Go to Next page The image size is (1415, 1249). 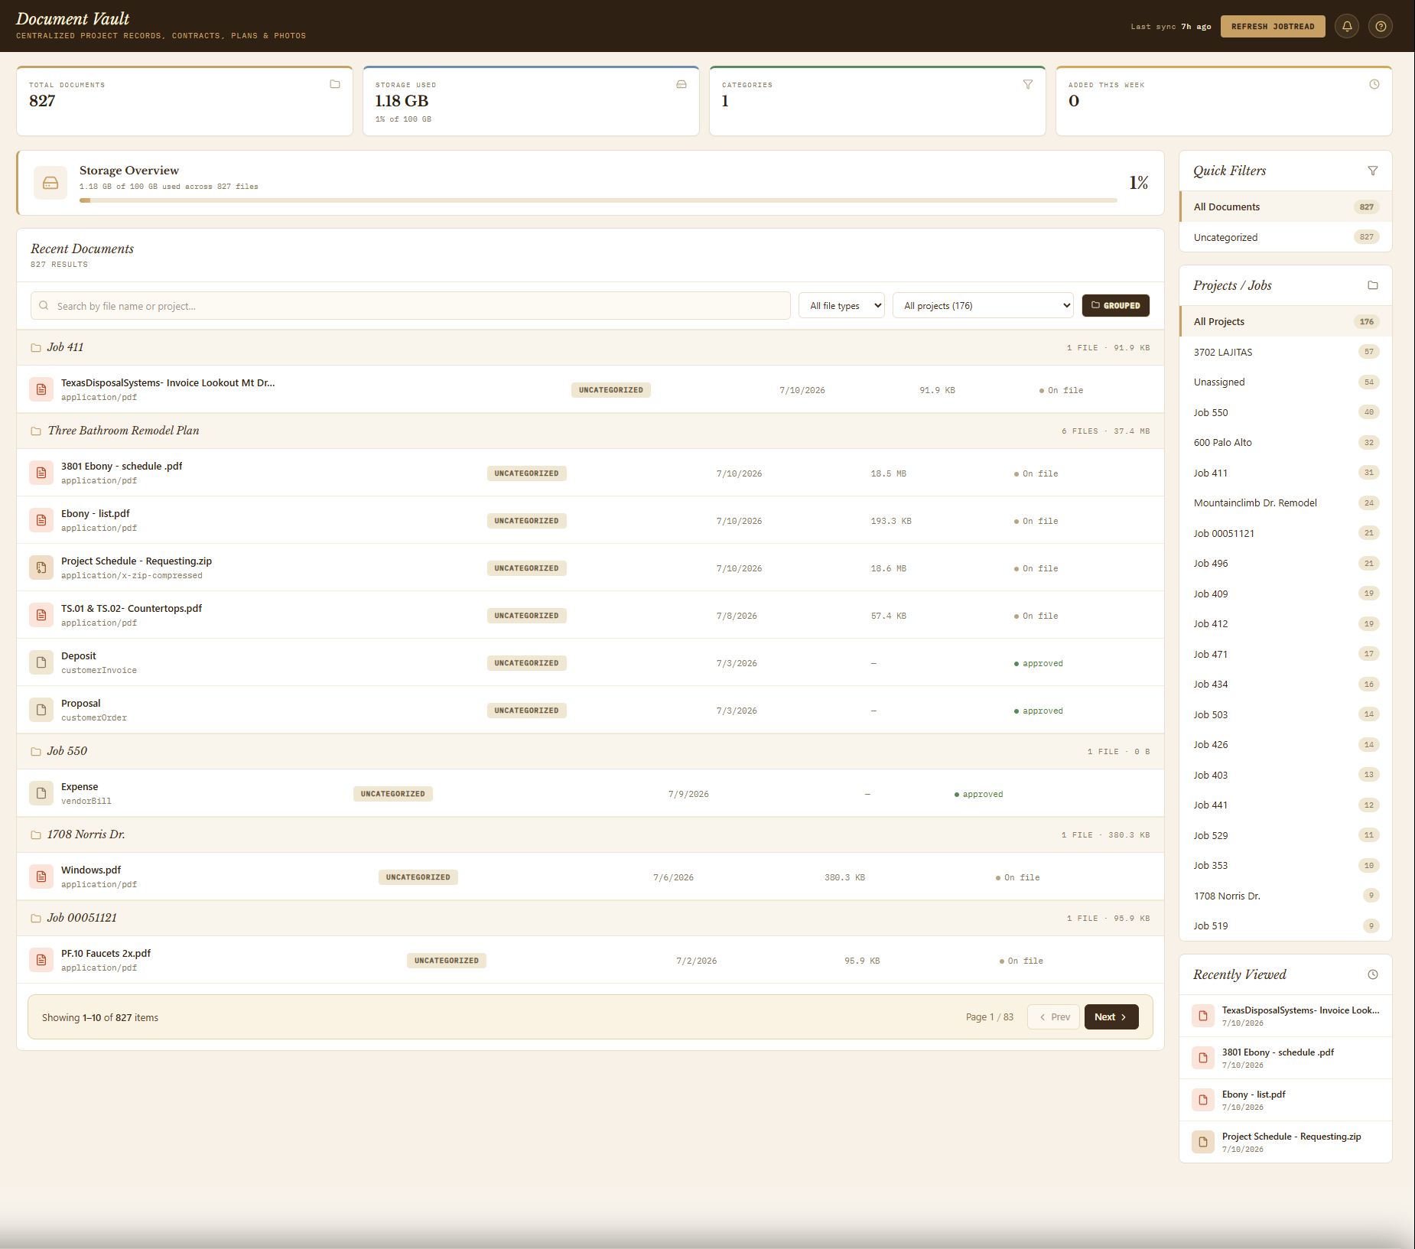coord(1111,1016)
